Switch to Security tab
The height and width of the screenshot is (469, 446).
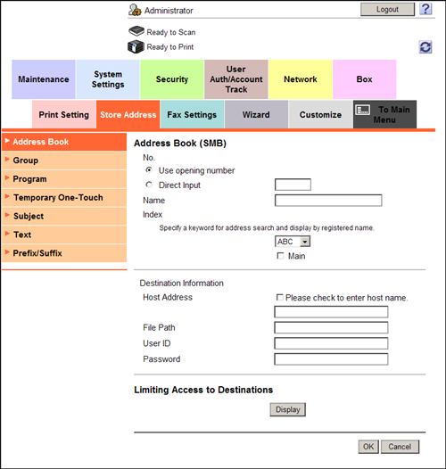coord(172,79)
